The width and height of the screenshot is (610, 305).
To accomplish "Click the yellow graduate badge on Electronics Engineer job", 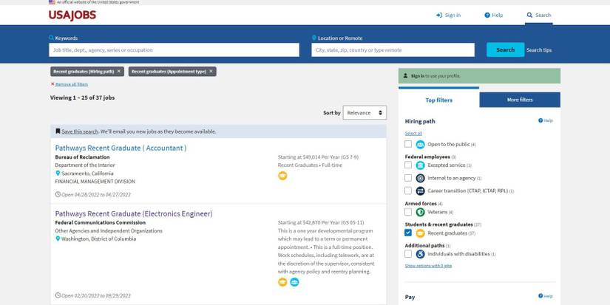I will [282, 282].
